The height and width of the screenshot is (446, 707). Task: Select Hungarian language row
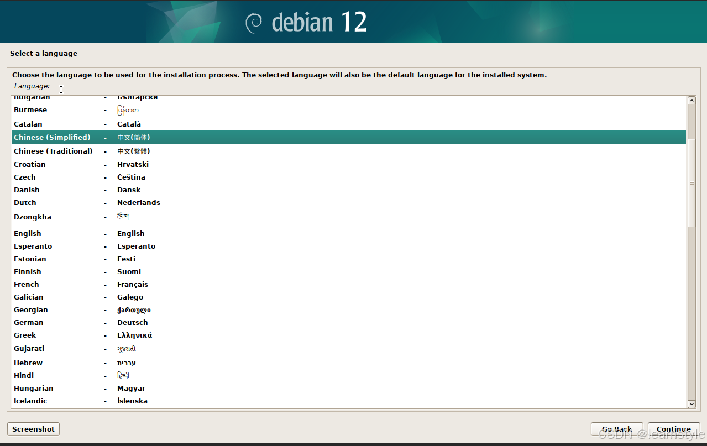tap(349, 388)
